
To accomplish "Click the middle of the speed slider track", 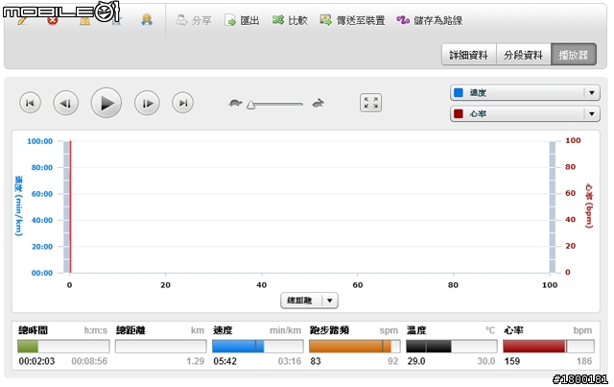I will (276, 105).
